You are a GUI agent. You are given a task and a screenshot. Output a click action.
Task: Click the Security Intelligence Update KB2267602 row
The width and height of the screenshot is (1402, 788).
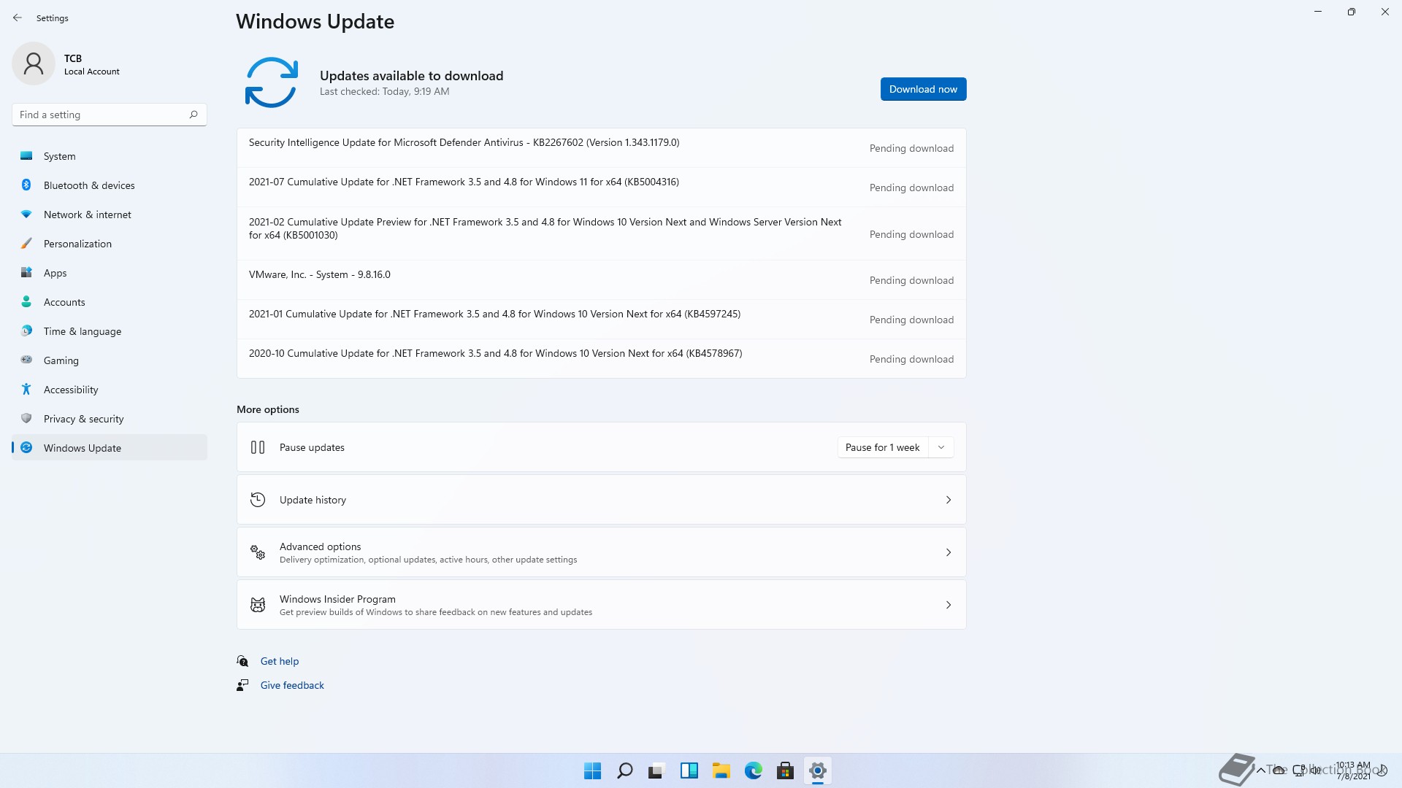point(601,148)
